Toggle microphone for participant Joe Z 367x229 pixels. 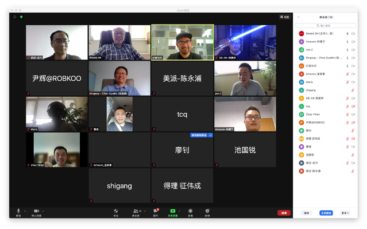click(347, 50)
